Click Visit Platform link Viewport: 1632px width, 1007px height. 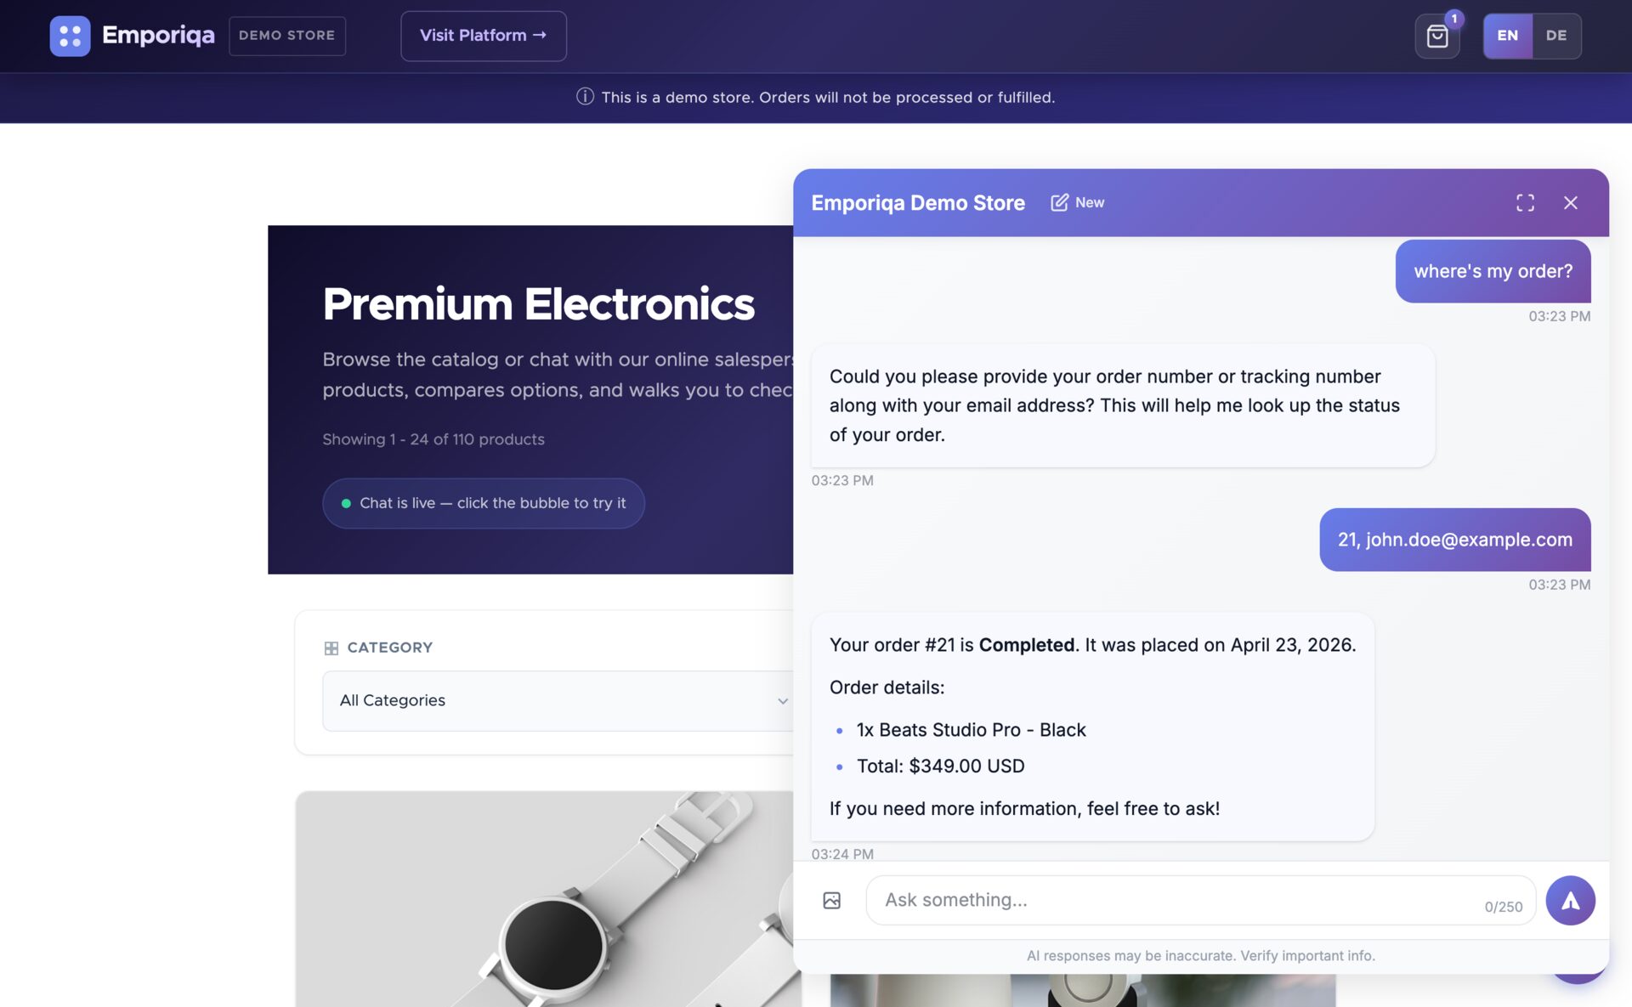[x=483, y=36]
